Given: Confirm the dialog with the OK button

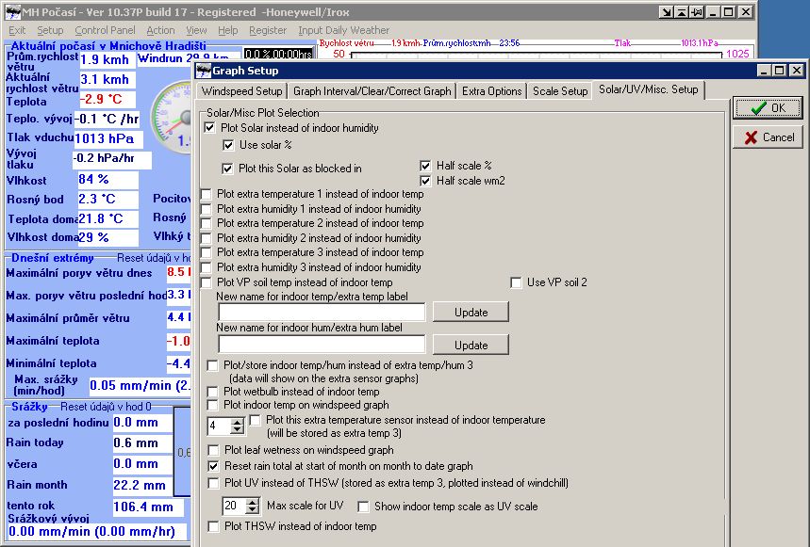Looking at the screenshot, I should (x=768, y=108).
